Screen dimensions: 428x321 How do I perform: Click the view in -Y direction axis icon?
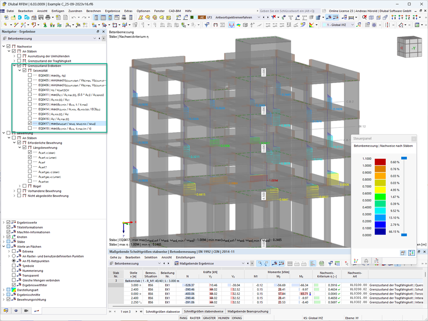coord(401,17)
